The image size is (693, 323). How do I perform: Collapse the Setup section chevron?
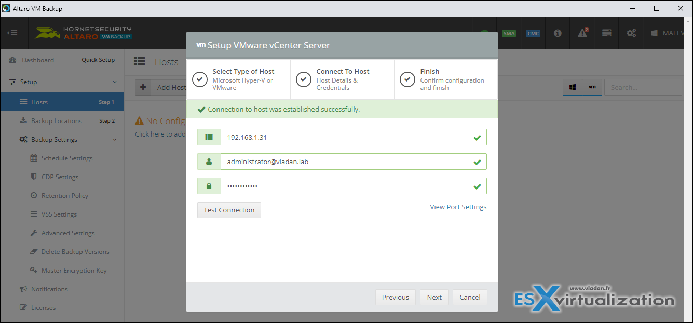tap(115, 82)
